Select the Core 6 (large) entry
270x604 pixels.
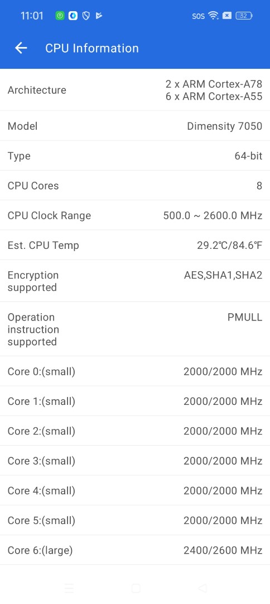[135, 550]
